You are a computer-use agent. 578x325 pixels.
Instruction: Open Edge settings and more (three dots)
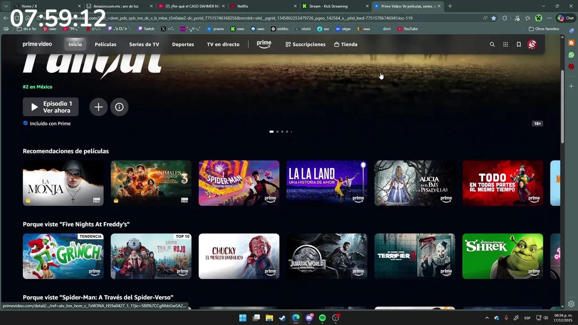pyautogui.click(x=549, y=18)
